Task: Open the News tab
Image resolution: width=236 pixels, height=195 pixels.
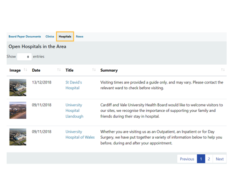Action: 79,37
